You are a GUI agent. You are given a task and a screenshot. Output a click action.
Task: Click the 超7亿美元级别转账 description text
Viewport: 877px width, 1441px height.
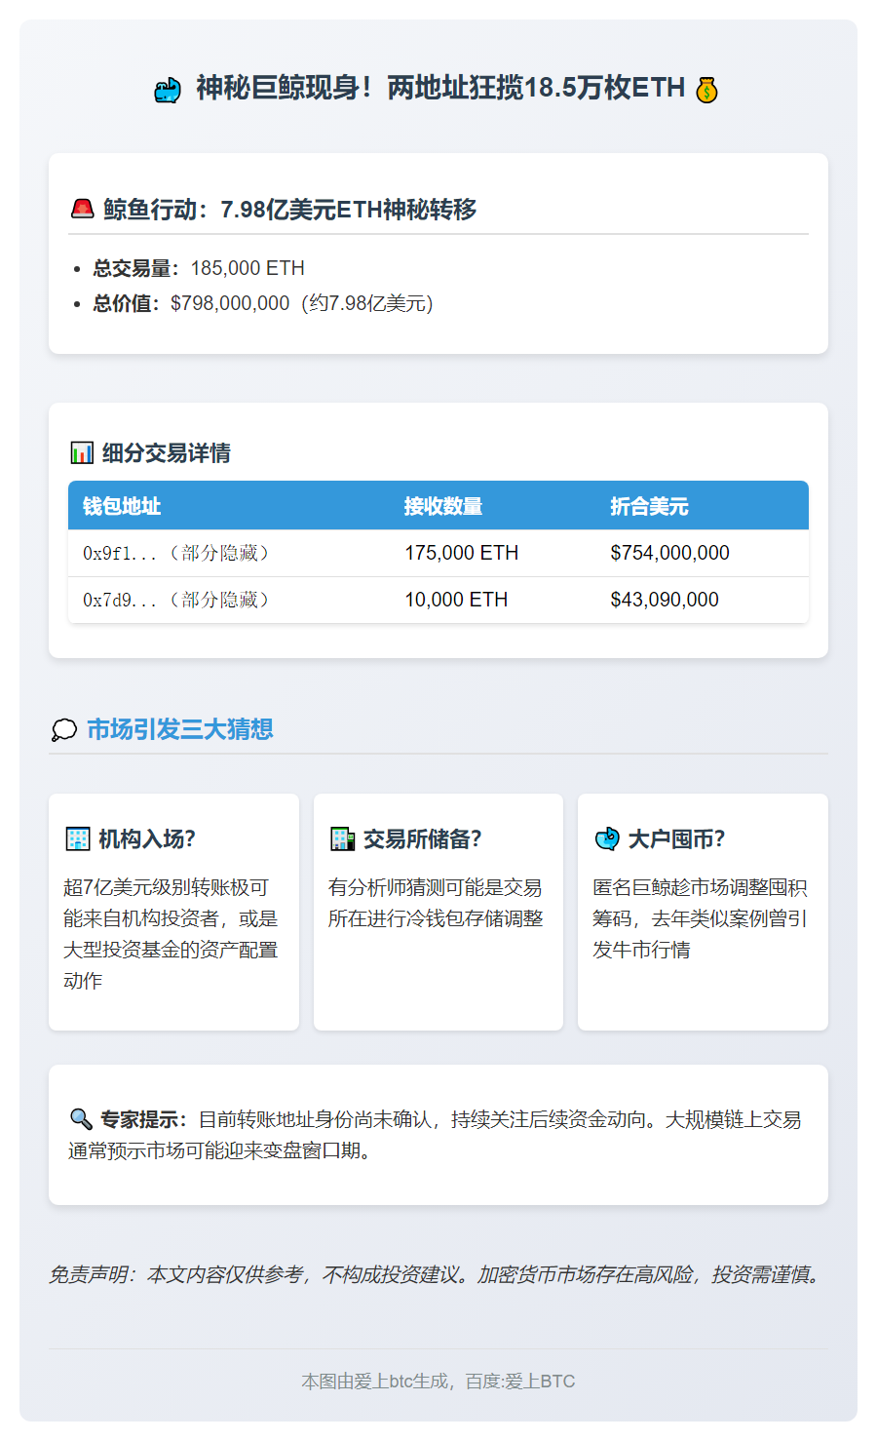171,934
